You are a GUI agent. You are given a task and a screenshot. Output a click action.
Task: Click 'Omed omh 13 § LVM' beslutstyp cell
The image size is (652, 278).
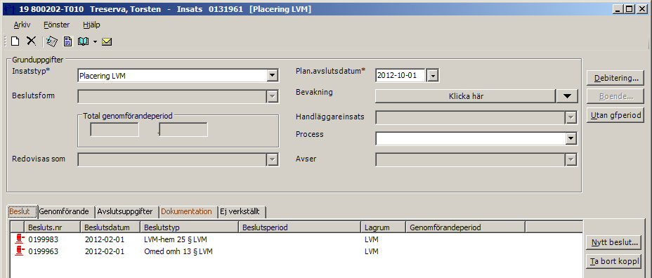point(179,252)
